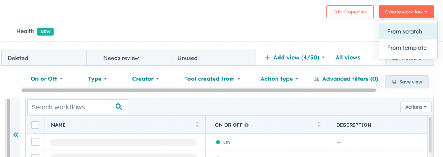Choose From scratch menu option
Screen dimensions: 443x157
coord(408,32)
